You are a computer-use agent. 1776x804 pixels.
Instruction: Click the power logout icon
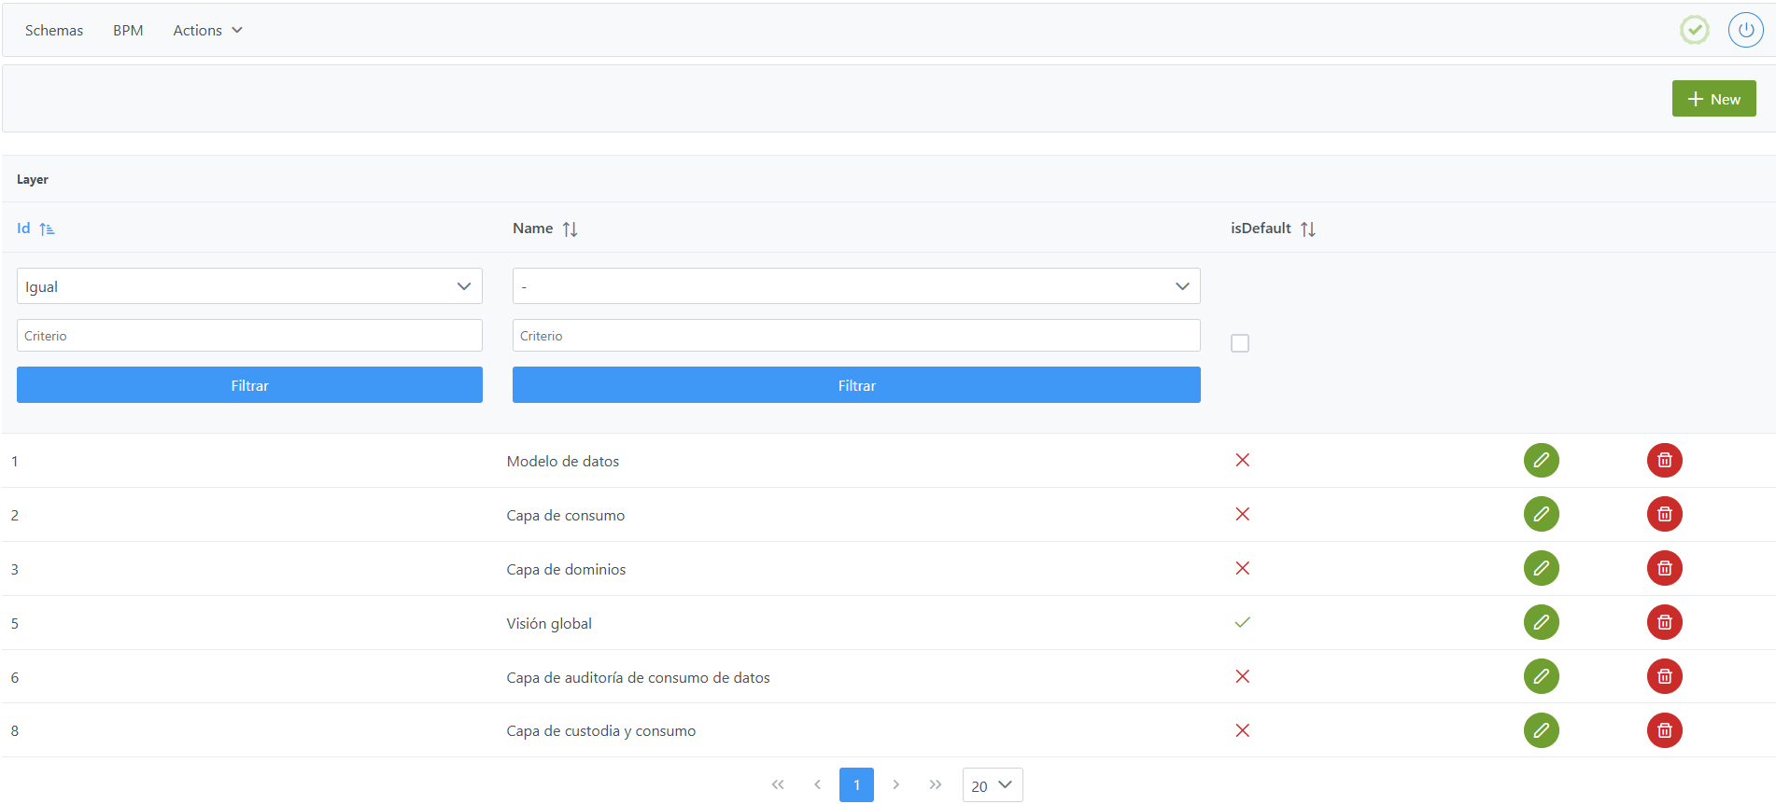[x=1745, y=30]
